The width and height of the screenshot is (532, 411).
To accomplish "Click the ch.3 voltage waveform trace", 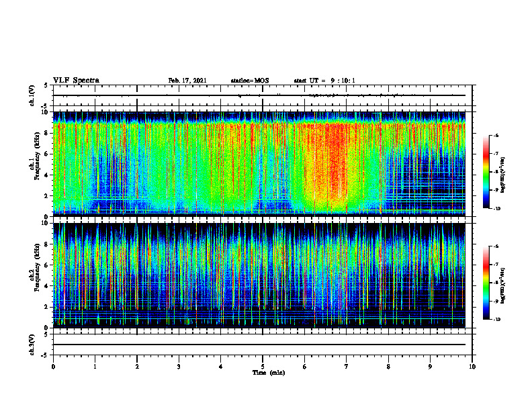I will click(x=259, y=345).
